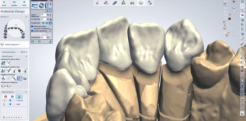Click the fullscreen expand arrows icon
The height and width of the screenshot is (121, 246).
coord(242,6)
